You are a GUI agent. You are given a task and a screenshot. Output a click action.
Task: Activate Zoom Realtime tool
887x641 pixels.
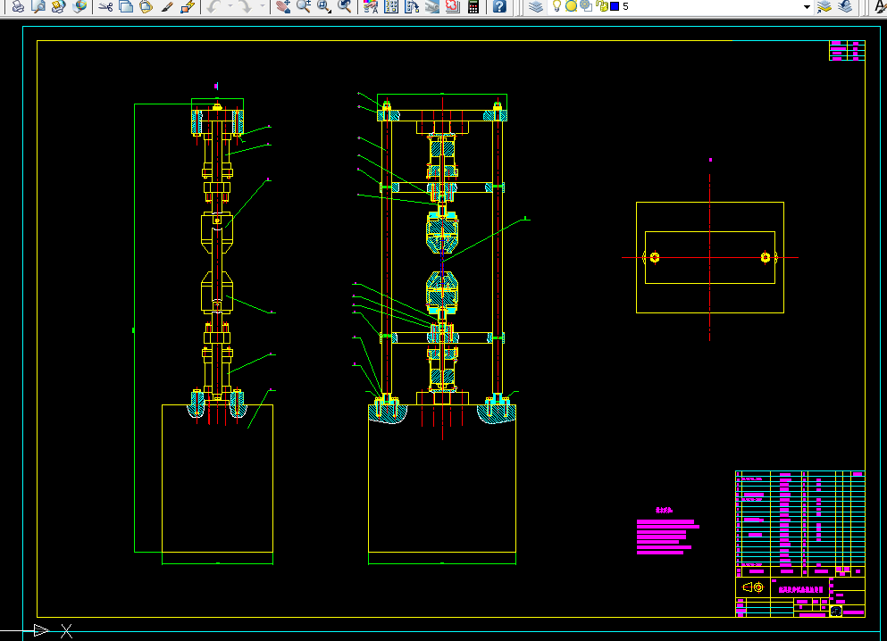tap(304, 6)
